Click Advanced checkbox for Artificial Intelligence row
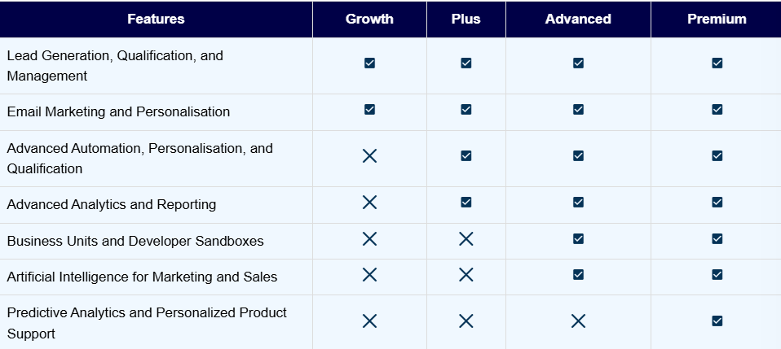 click(x=578, y=275)
